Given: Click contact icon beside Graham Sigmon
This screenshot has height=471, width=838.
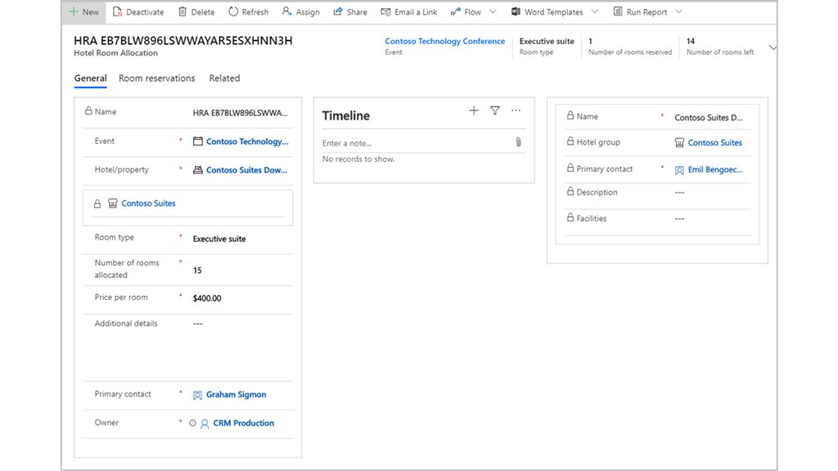Looking at the screenshot, I should click(198, 395).
